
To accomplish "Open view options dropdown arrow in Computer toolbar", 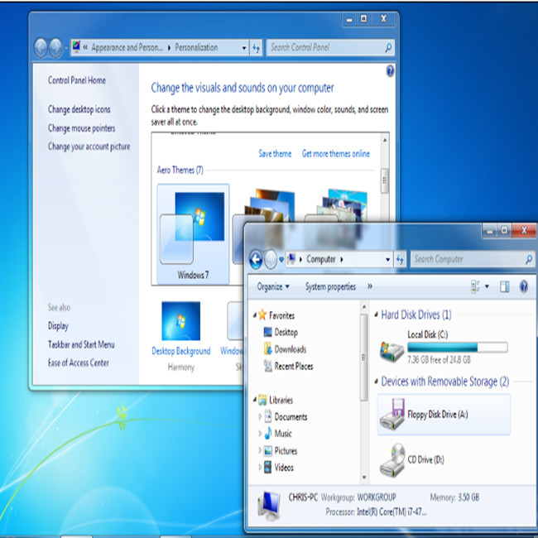I will tap(487, 286).
